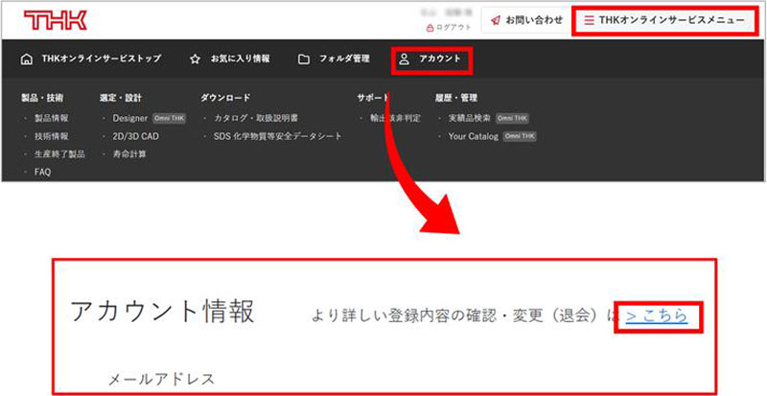
Task: Open カタログ・取扱説明書 download link
Action: point(256,118)
